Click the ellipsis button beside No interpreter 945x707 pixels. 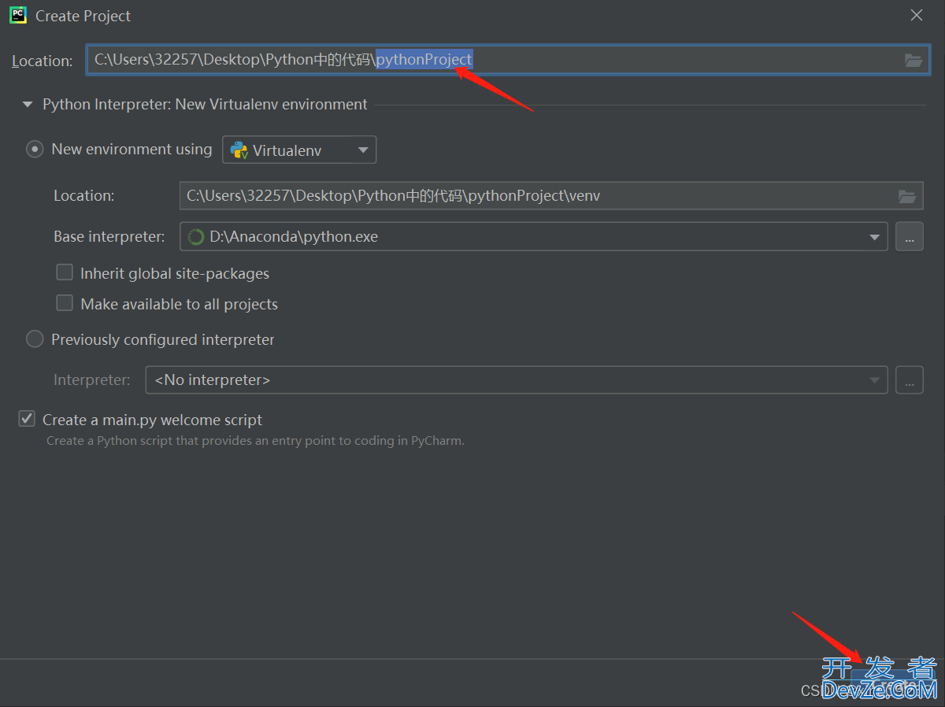click(910, 380)
